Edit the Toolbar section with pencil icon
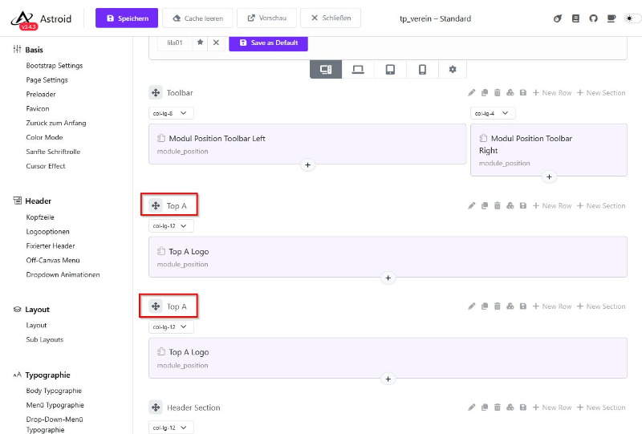The image size is (642, 434). click(x=472, y=93)
